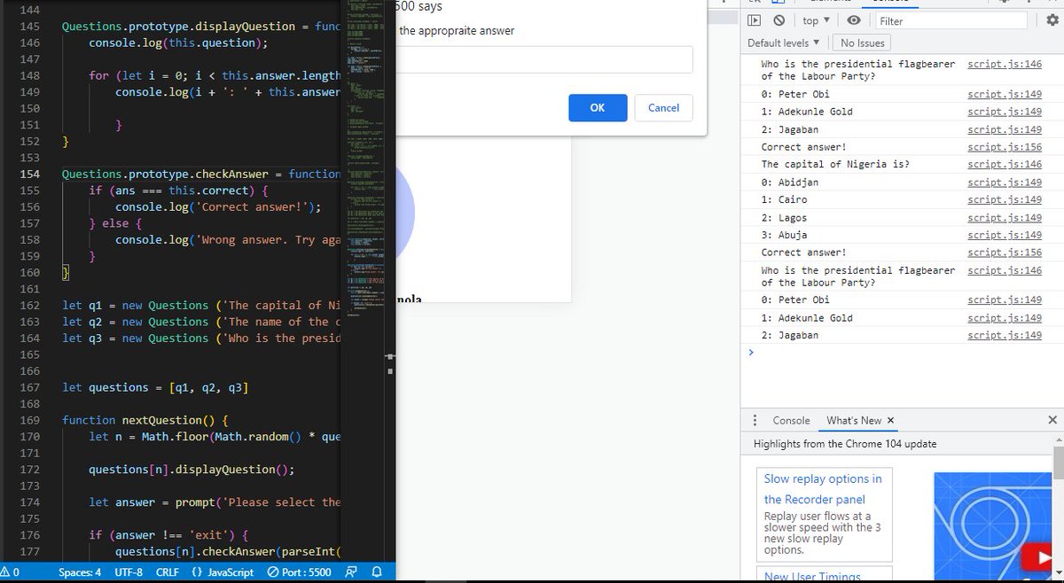Stop Live Server via Port : 5500

[x=299, y=571]
